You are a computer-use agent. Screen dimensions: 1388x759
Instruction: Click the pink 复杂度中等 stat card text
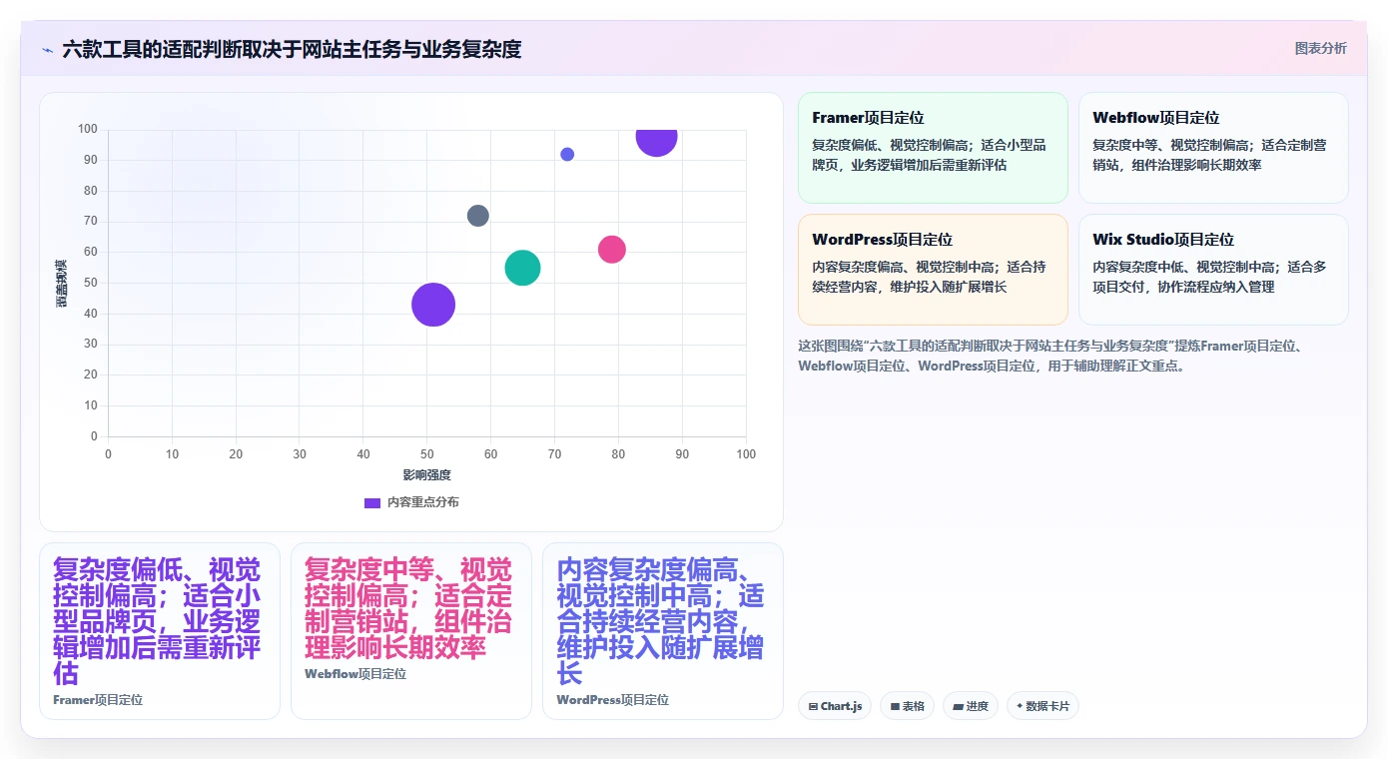[x=408, y=608]
